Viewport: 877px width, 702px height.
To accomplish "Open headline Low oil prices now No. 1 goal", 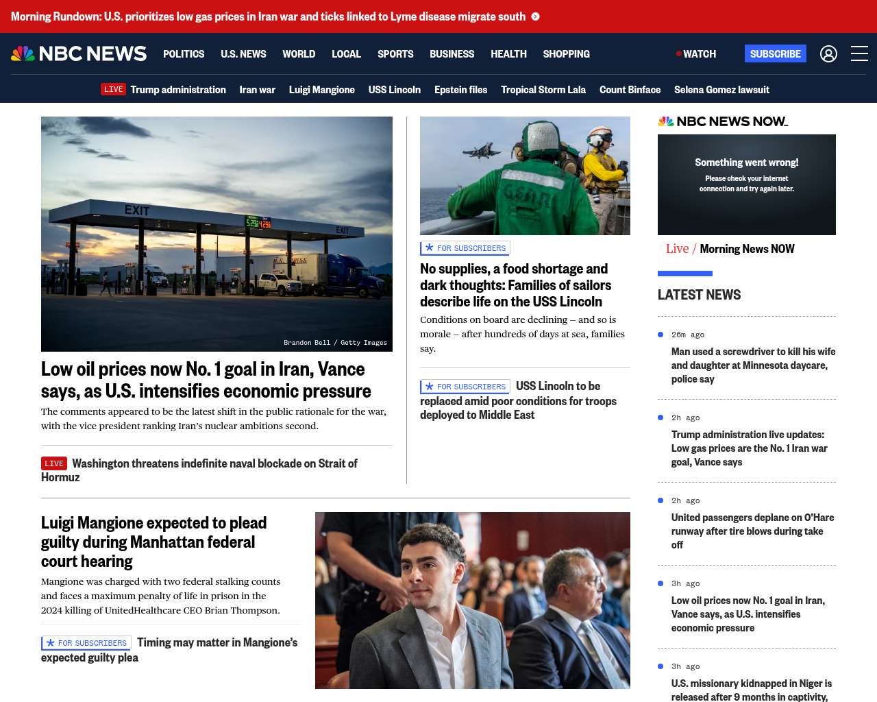I will click(206, 380).
